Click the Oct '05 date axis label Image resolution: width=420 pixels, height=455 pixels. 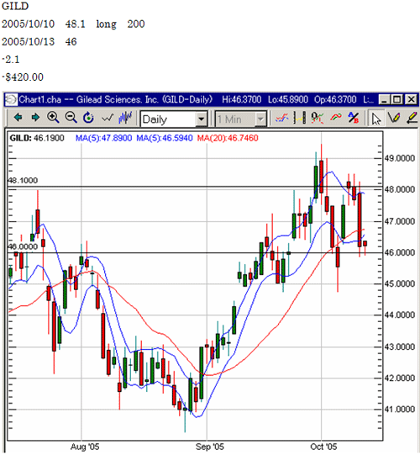pos(323,447)
